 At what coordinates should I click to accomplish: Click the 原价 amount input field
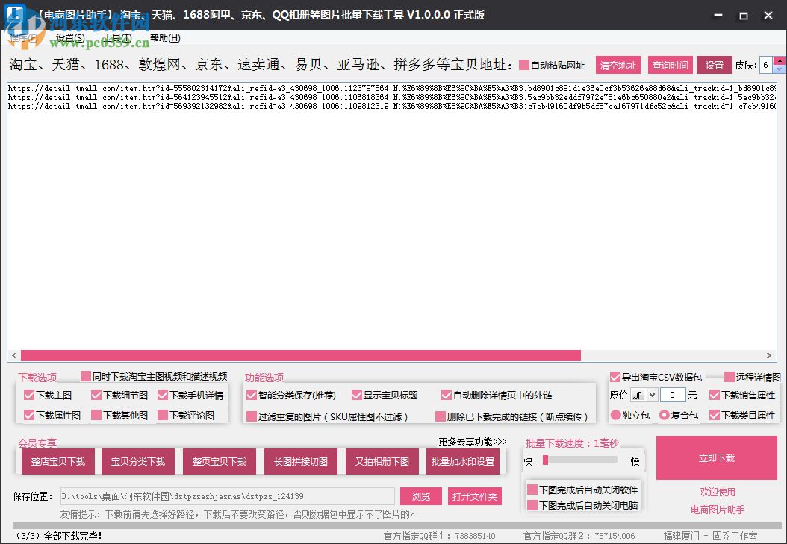point(673,395)
